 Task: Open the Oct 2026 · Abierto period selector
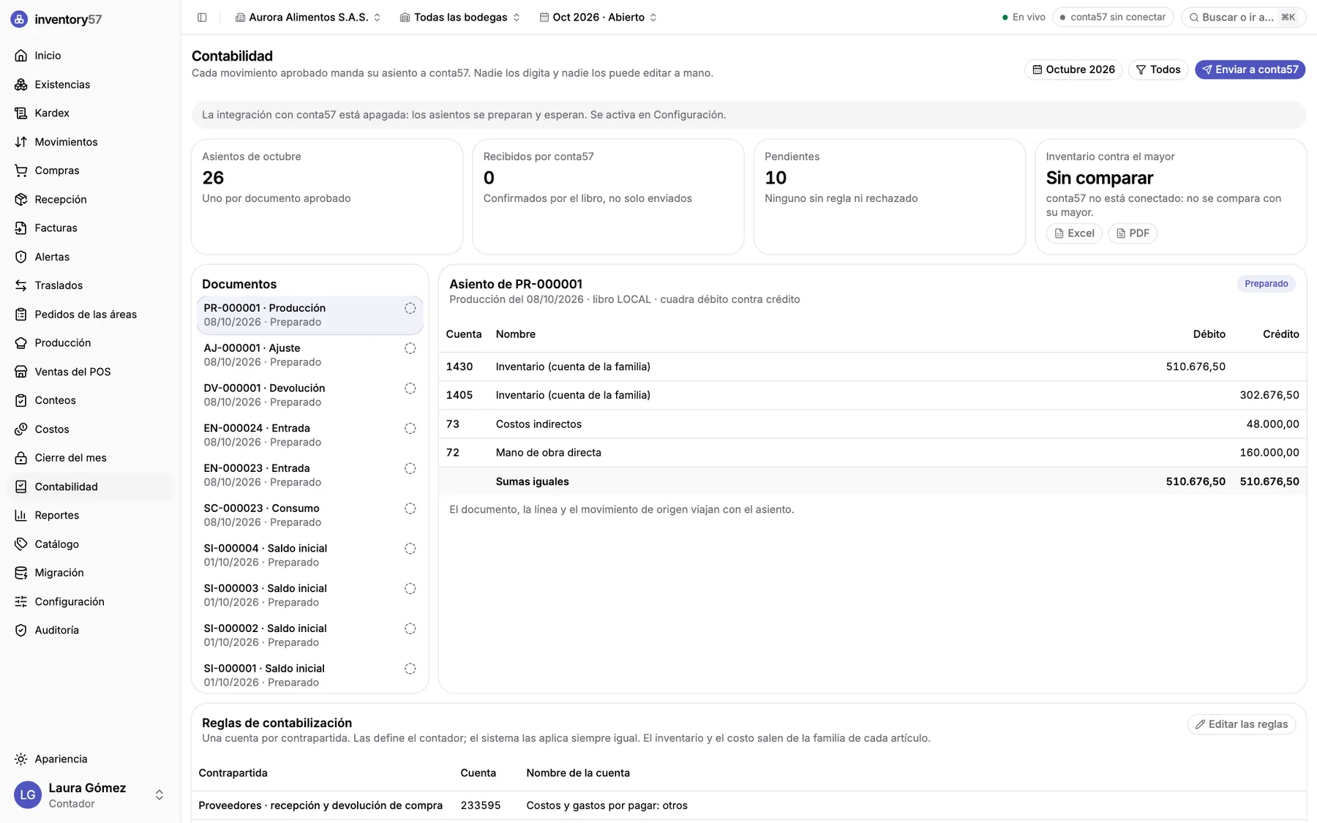click(x=599, y=18)
